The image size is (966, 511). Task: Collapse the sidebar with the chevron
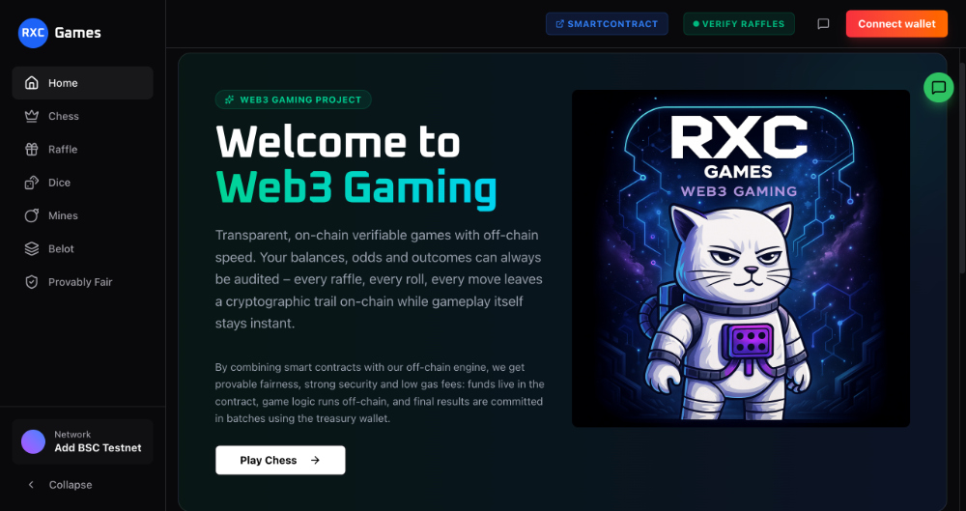(31, 485)
